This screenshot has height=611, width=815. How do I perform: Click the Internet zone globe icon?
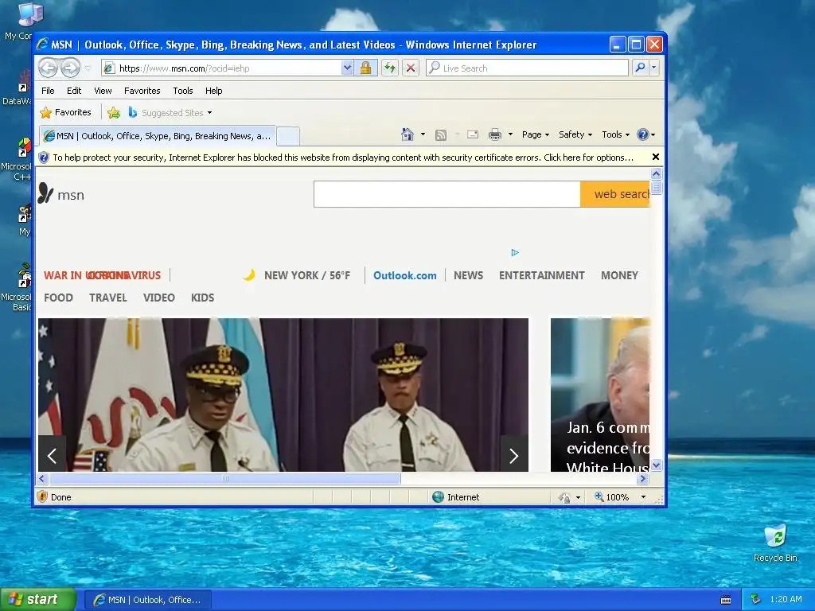coord(439,496)
